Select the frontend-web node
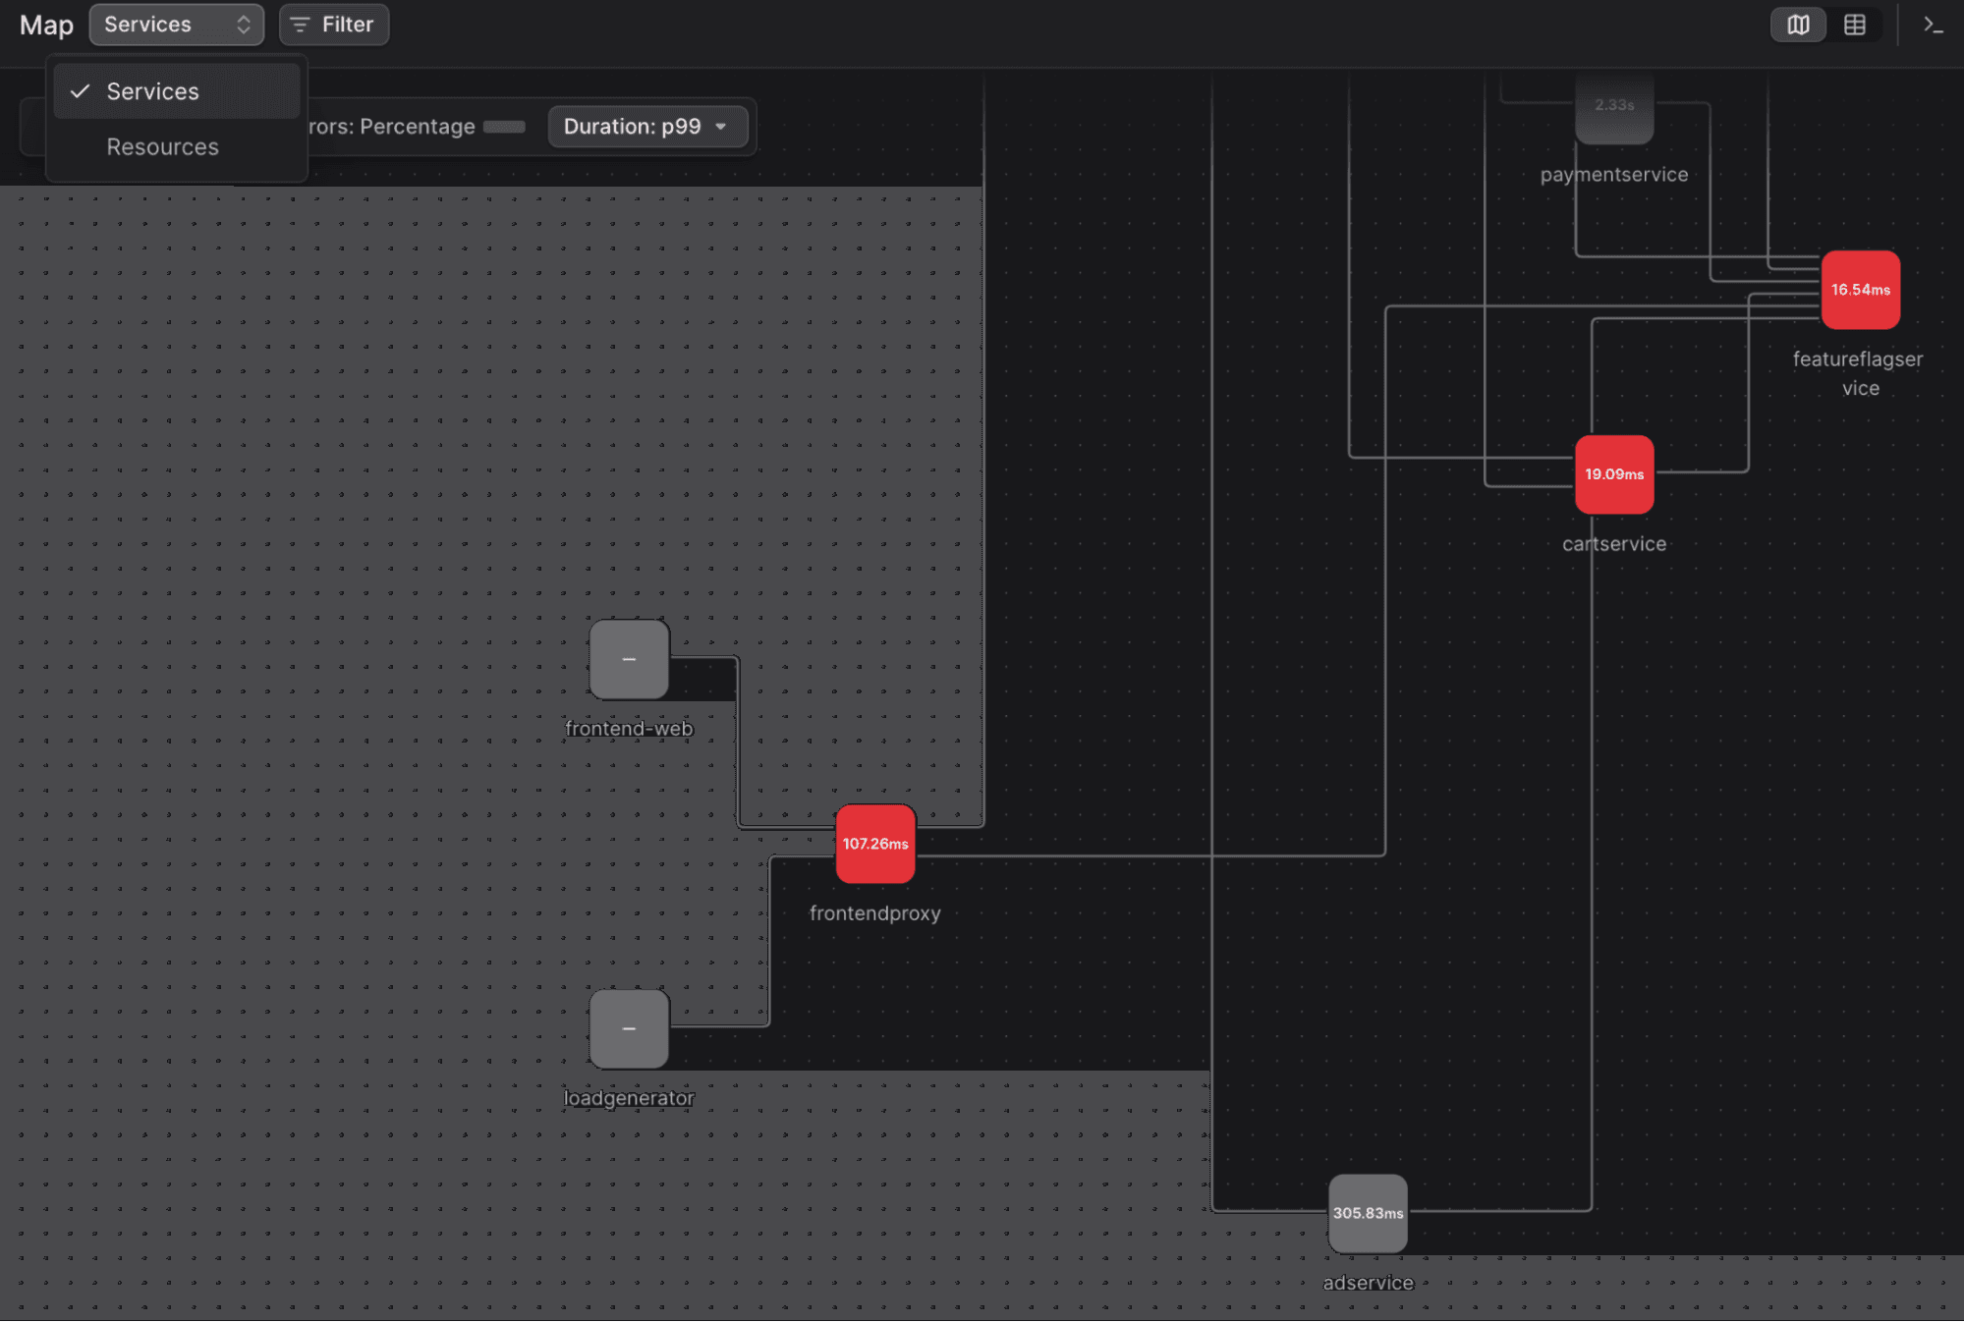Screen dimensions: 1964x1322 tap(629, 659)
